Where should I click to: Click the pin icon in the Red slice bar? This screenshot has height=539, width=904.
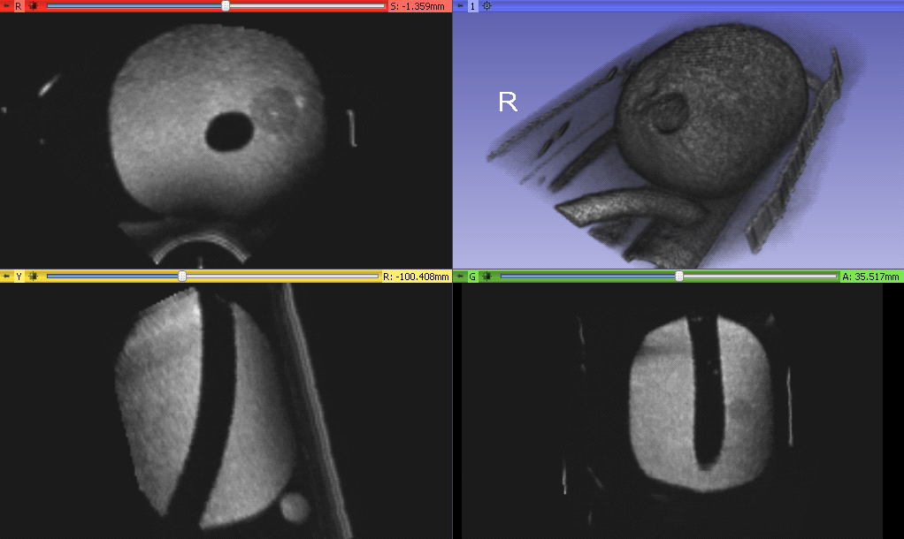tap(6, 6)
